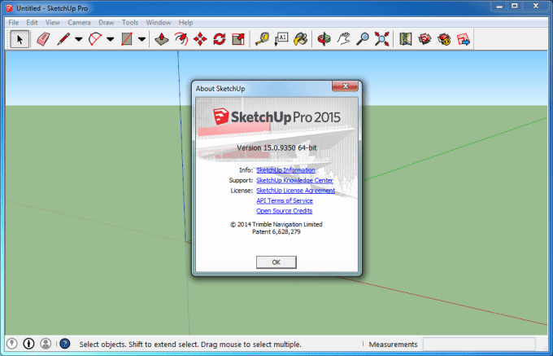Expand the Rectangle shapes dropdown arrow
This screenshot has width=553, height=356.
point(142,39)
